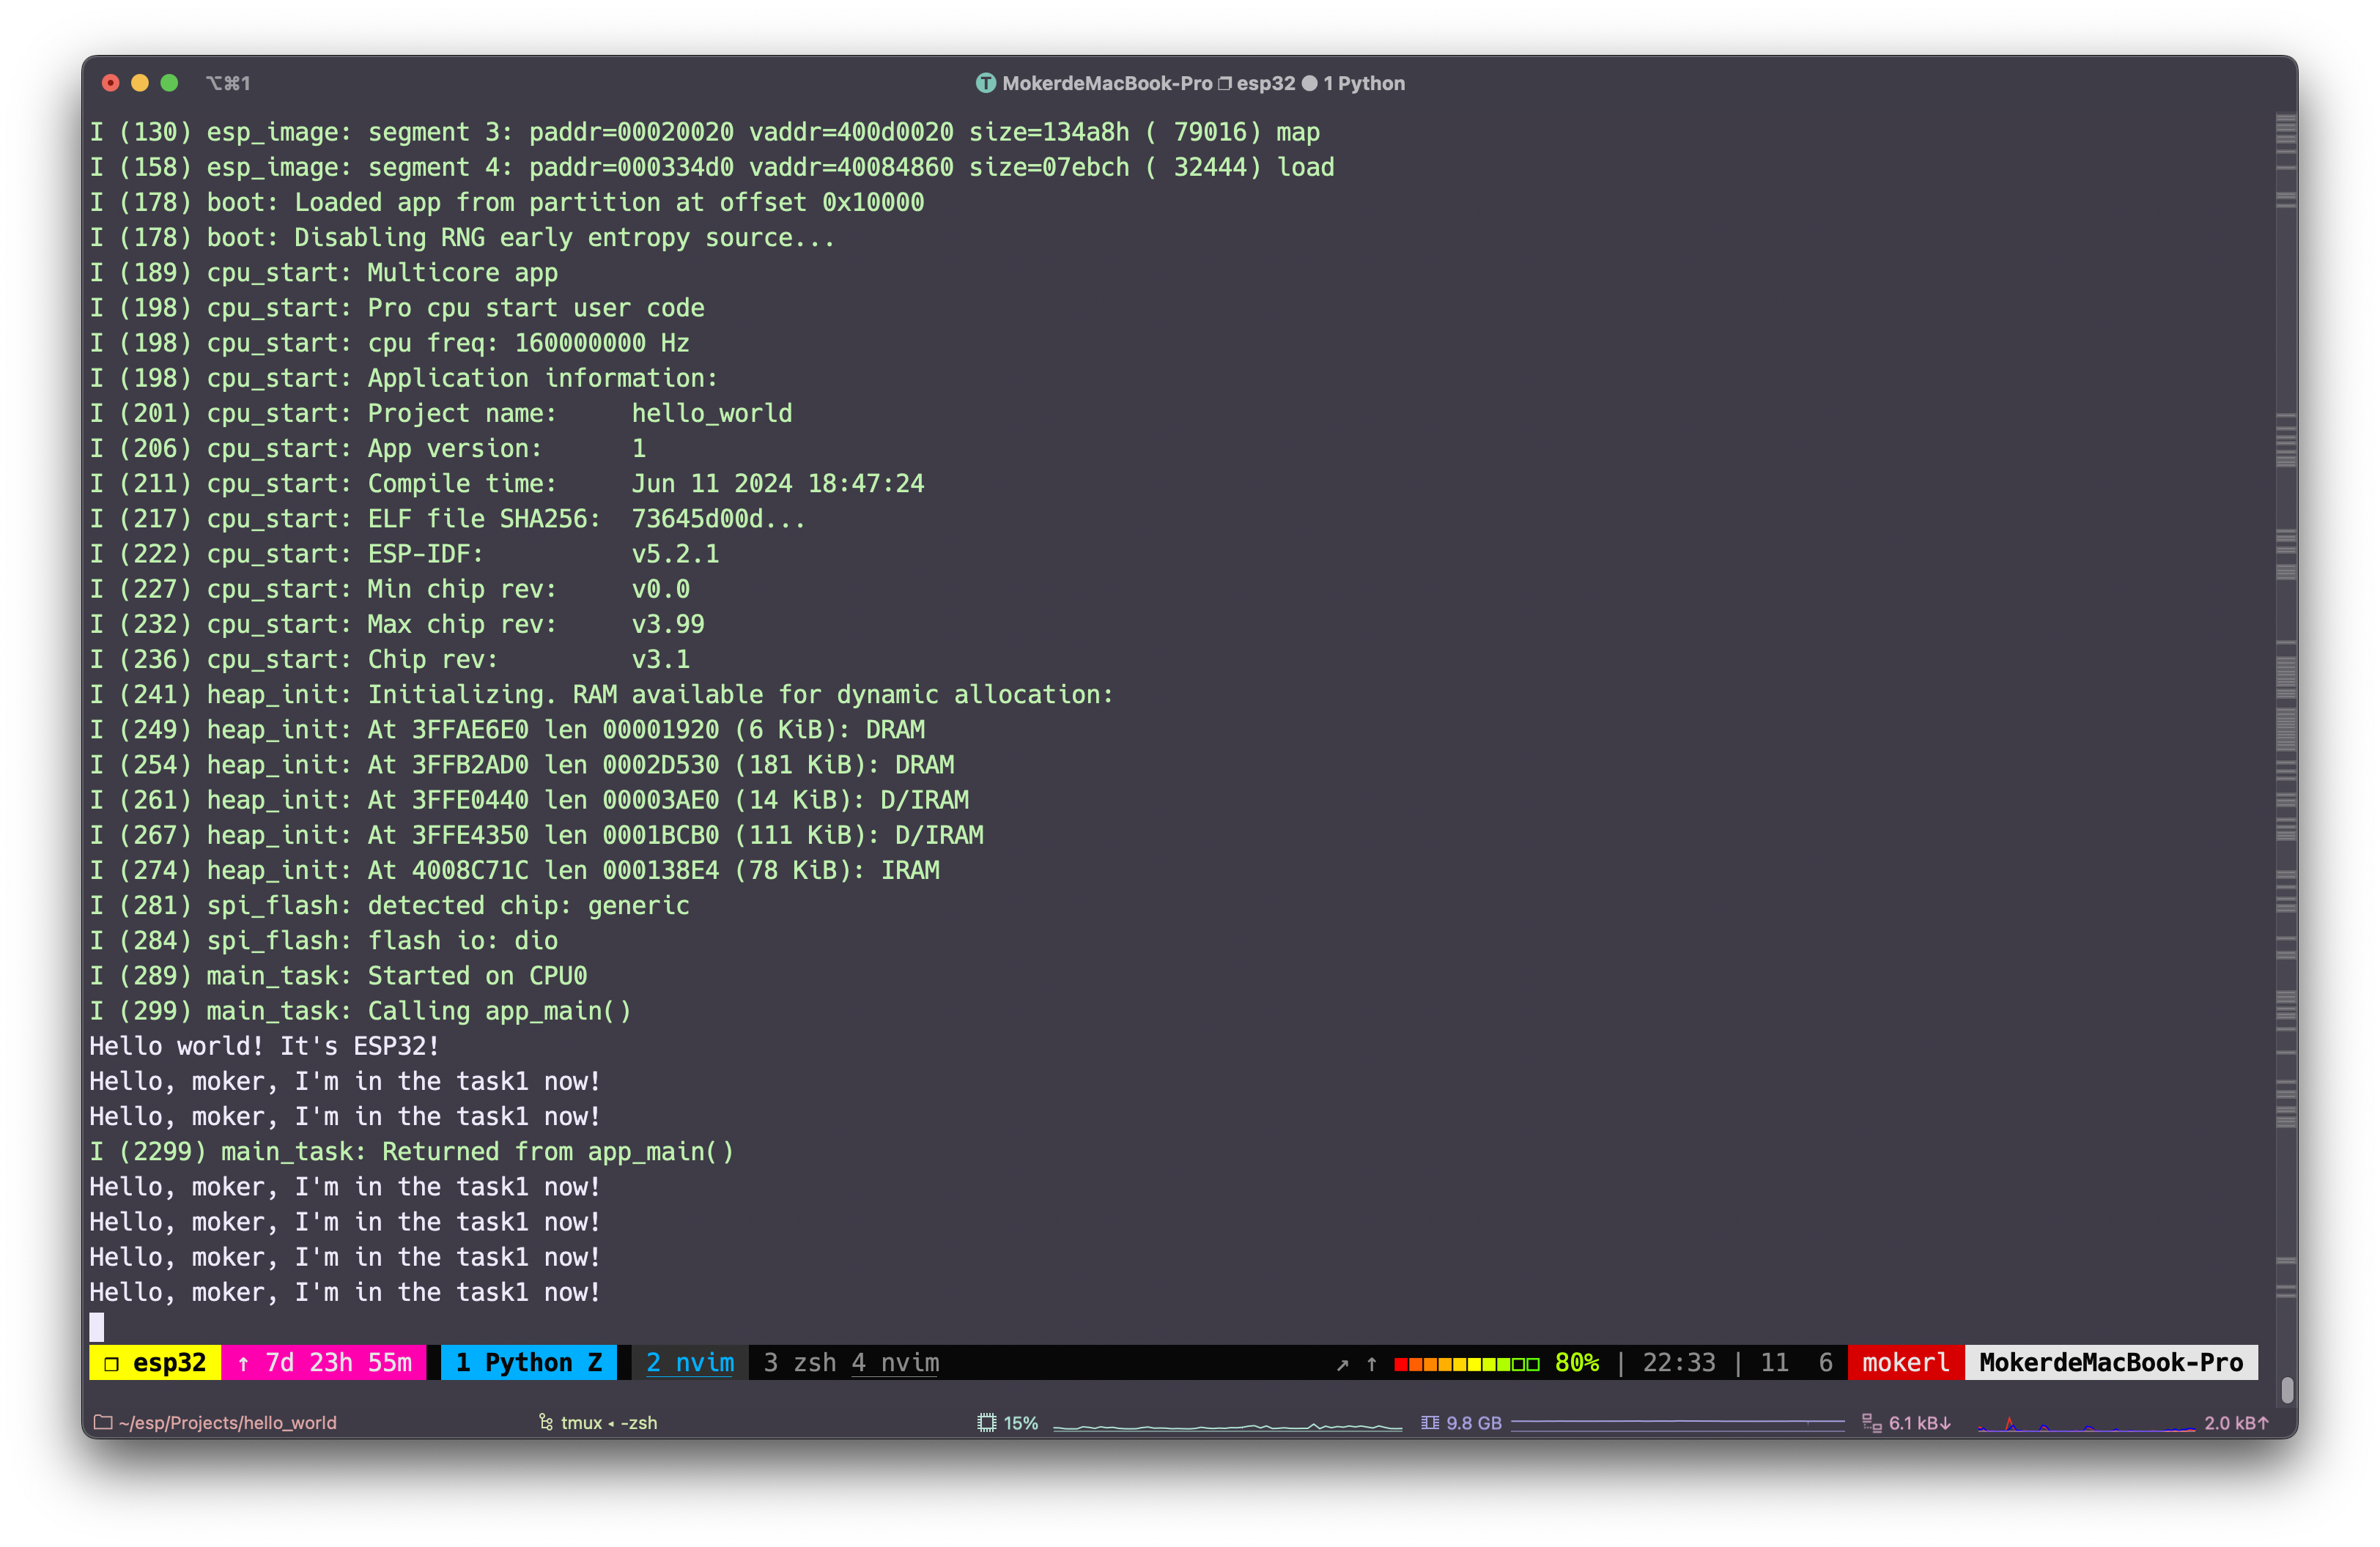Click the 'boot: Loaded app from partition' line
Image resolution: width=2380 pixels, height=1547 pixels.
click(x=506, y=202)
